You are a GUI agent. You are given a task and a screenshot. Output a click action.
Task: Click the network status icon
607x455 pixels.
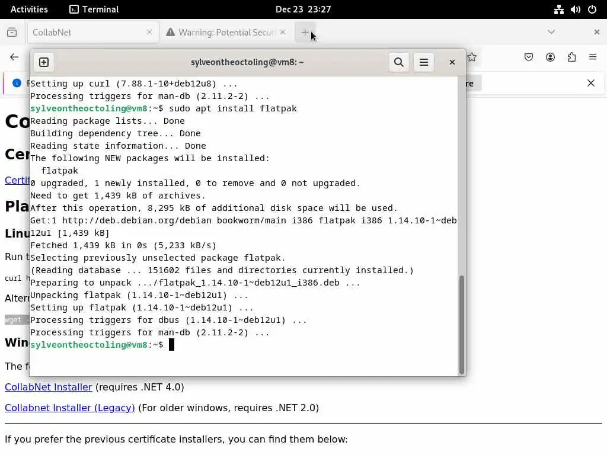[x=558, y=9]
